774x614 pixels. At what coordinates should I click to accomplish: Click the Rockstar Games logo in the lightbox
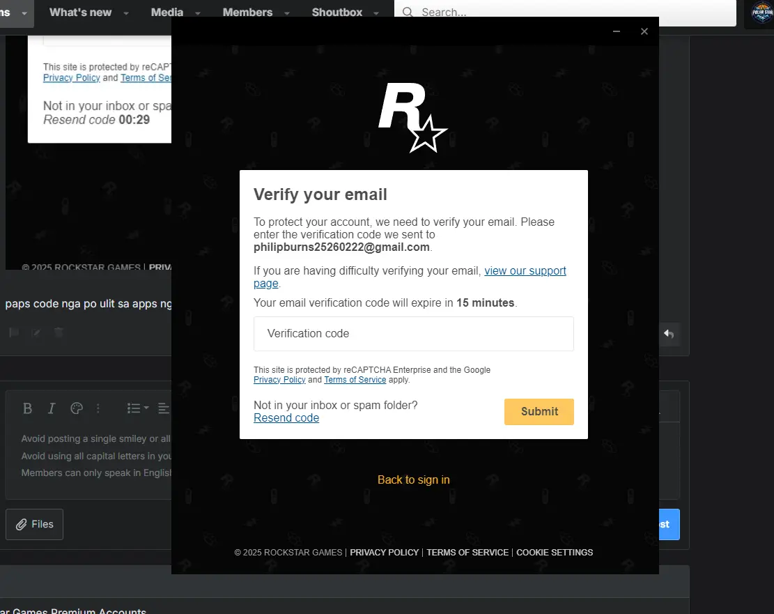(x=412, y=118)
